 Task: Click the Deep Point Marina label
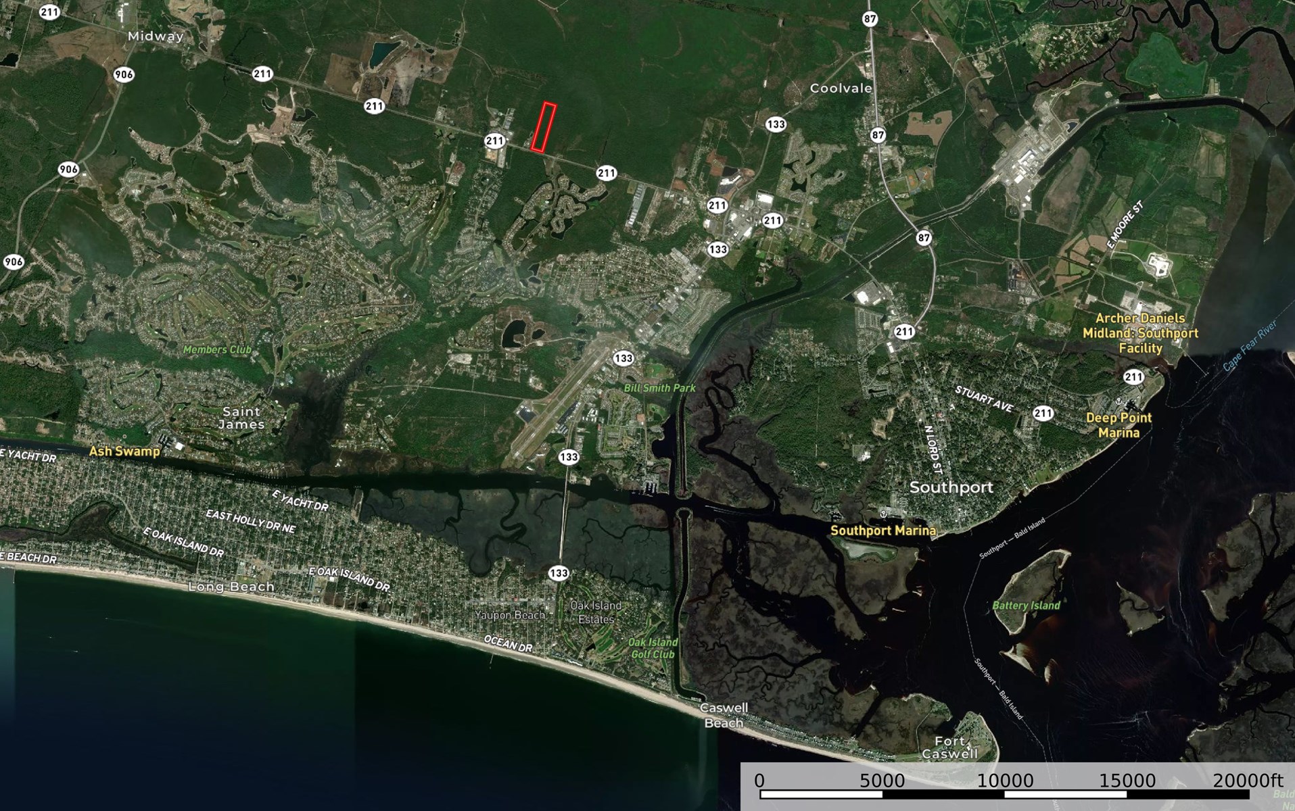tap(1119, 425)
